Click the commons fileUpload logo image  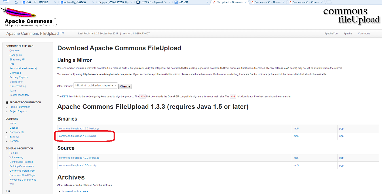352,16
